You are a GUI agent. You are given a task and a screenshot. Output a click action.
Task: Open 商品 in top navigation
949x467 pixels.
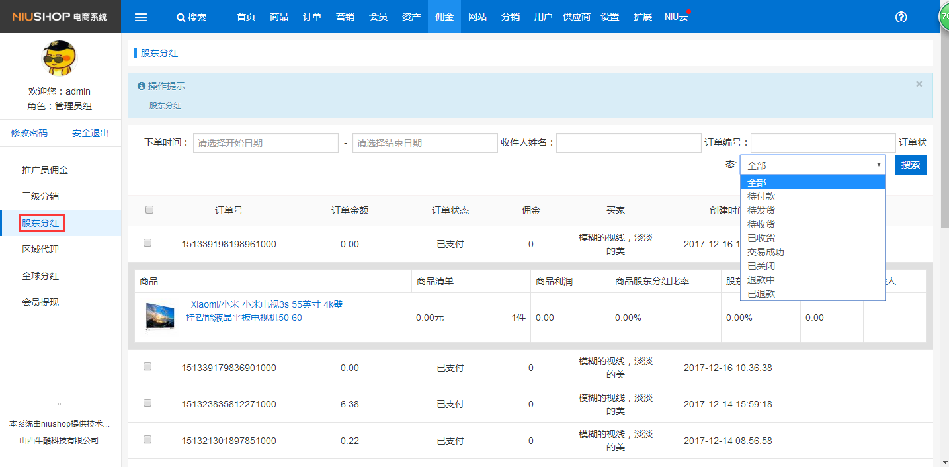[x=279, y=17]
